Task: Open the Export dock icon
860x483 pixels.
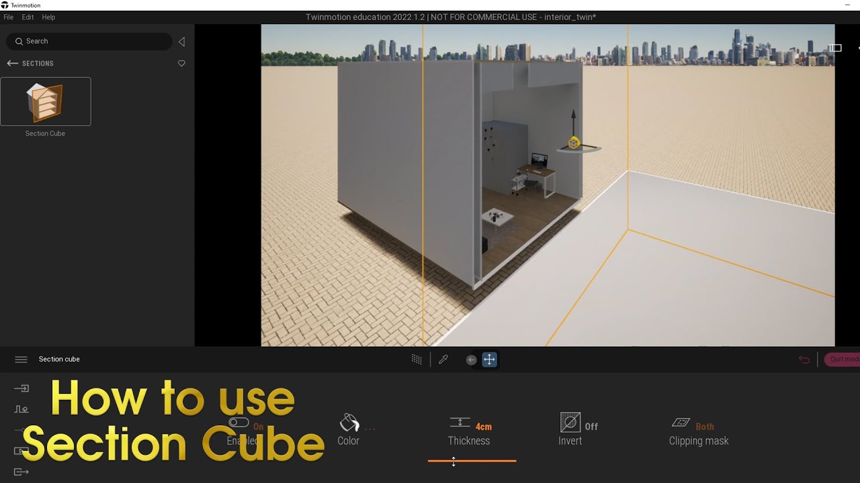Action: click(x=21, y=472)
